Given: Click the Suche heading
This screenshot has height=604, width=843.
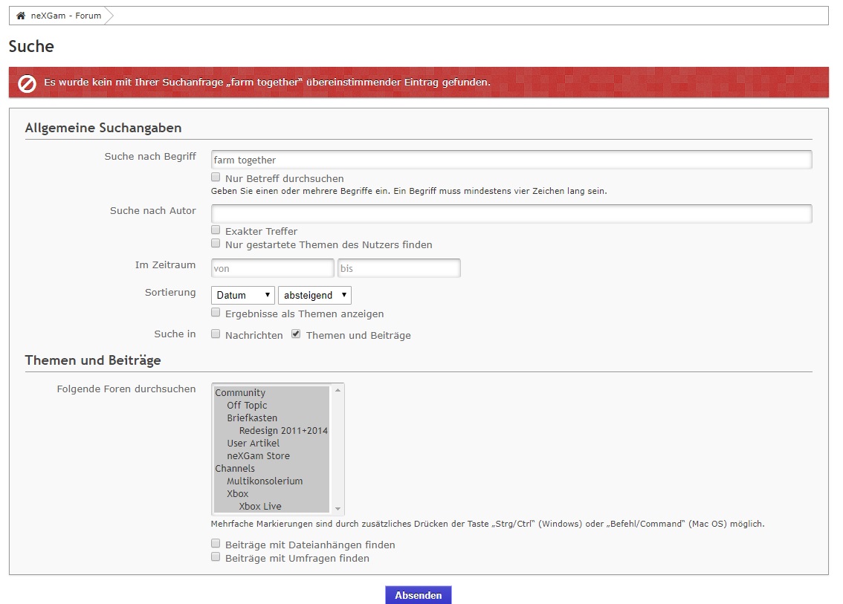Looking at the screenshot, I should (31, 46).
